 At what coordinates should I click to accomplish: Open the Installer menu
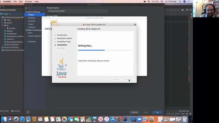tap(7, 1)
